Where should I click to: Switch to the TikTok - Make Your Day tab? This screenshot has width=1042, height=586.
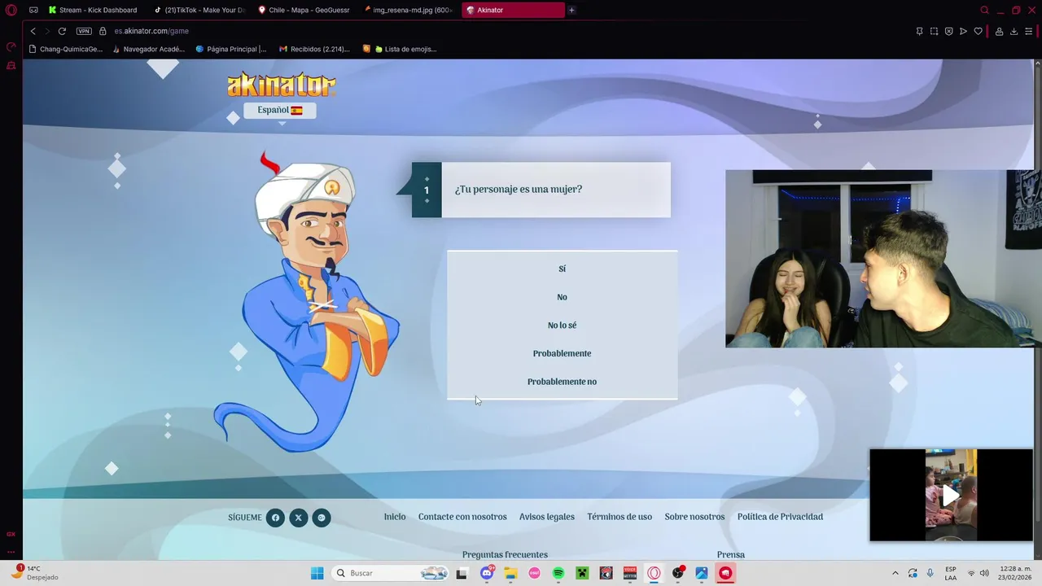point(199,10)
